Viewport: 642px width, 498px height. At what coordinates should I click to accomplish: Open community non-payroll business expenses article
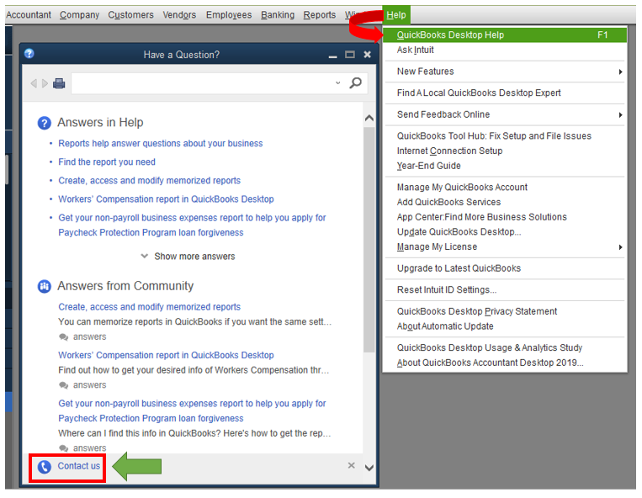pyautogui.click(x=192, y=411)
